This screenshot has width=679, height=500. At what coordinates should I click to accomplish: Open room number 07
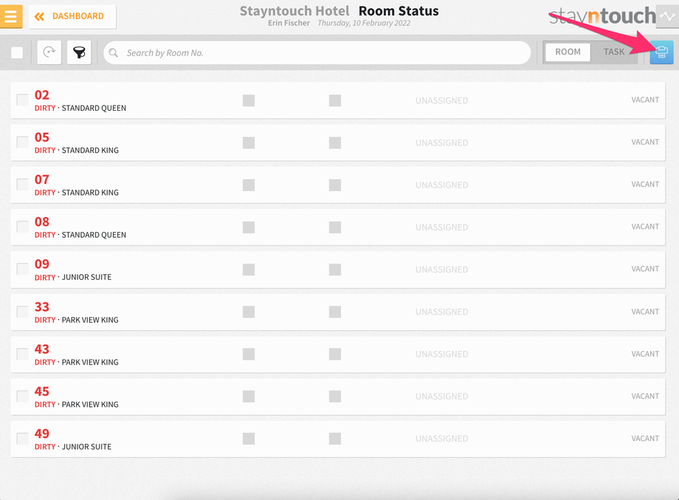point(42,179)
